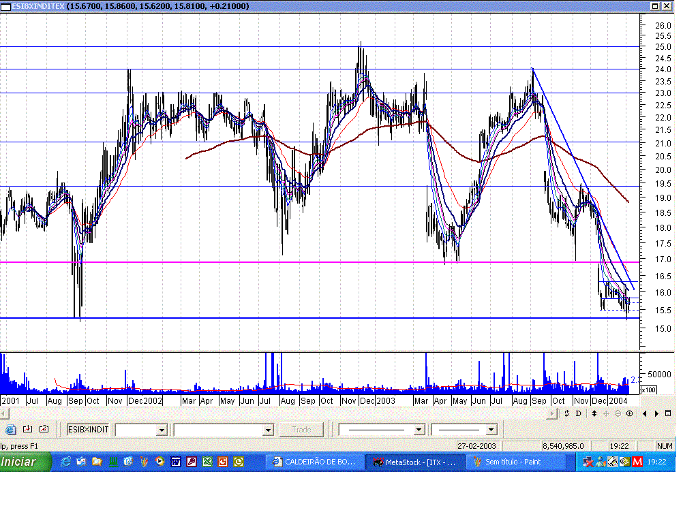This screenshot has width=698, height=523.
Task: Select the chart layout 2 icon
Action: 44,429
